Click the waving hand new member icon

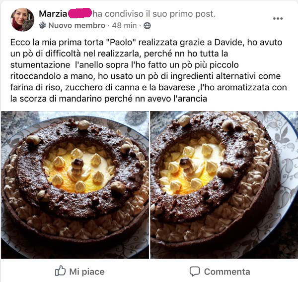(43, 25)
